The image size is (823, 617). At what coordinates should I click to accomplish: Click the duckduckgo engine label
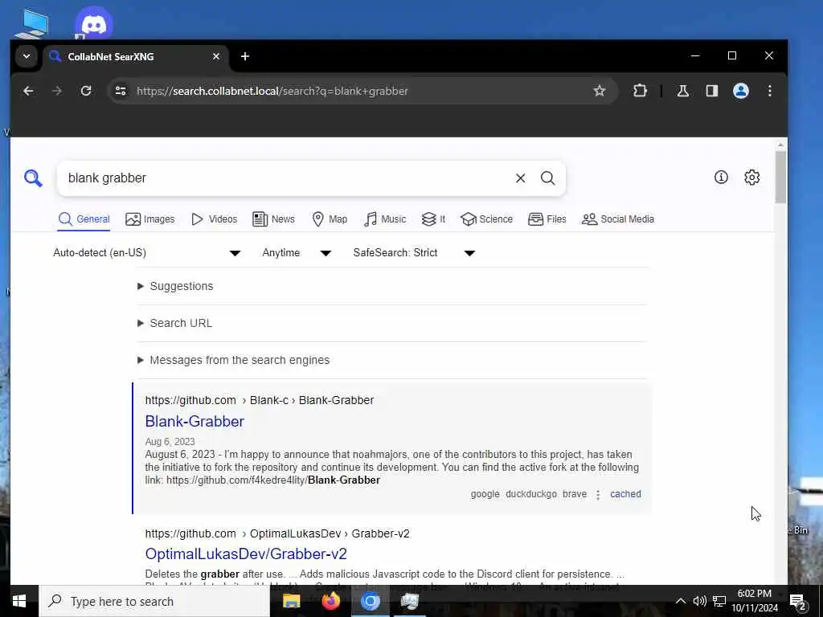[531, 494]
